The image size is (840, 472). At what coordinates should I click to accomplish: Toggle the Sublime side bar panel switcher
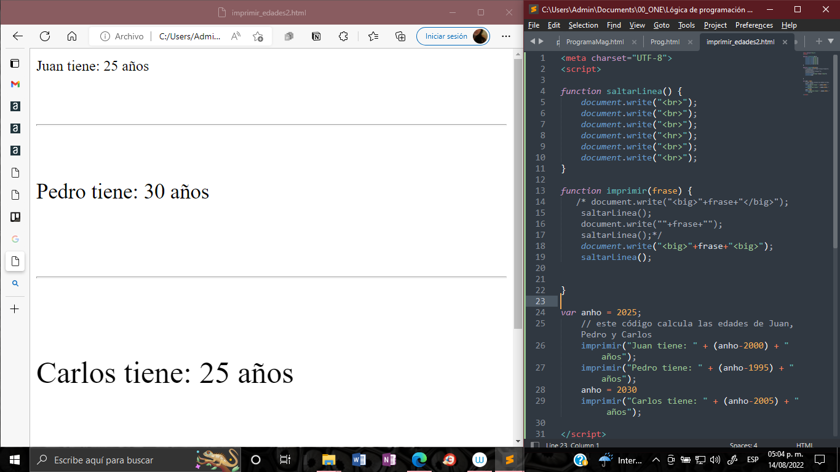pos(535,446)
